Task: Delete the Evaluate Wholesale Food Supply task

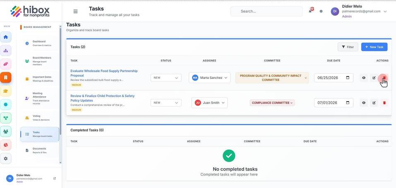Action: 384,78
